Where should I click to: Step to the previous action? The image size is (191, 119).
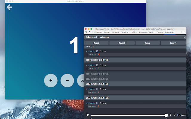point(170,115)
